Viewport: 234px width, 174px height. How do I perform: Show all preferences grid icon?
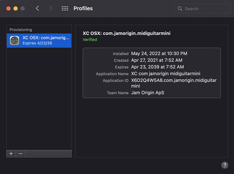pos(65,8)
